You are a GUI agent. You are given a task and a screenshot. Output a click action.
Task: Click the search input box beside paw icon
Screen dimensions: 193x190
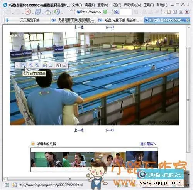pos(126,12)
